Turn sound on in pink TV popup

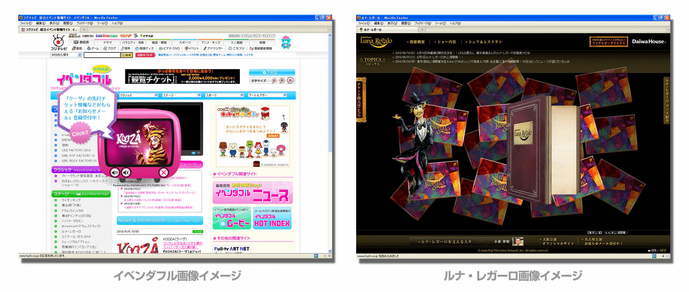[x=115, y=172]
